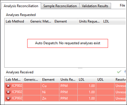Image resolution: width=127 pixels, height=105 pixels.
Task: Click the partially visible icon beside green checkmark
Action: click(x=125, y=72)
